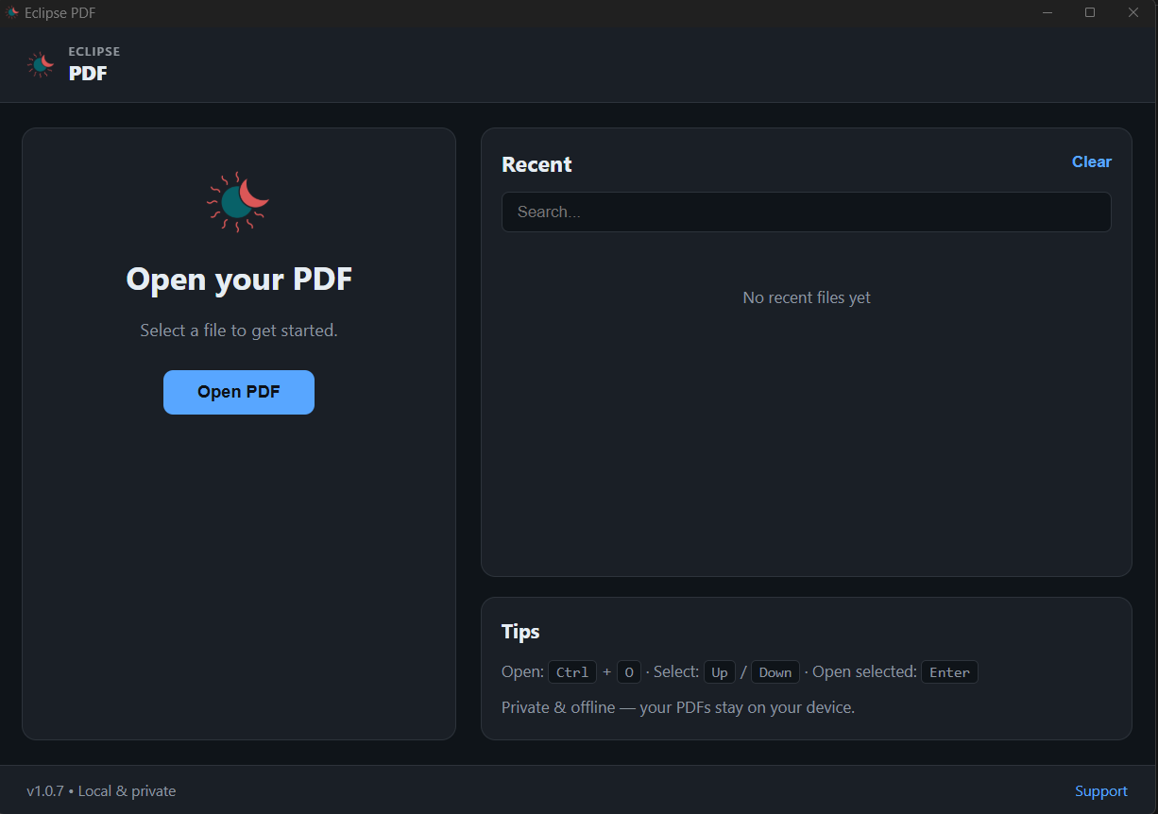The image size is (1158, 814).
Task: Click the 'Open your PDF' heading
Action: (x=239, y=280)
